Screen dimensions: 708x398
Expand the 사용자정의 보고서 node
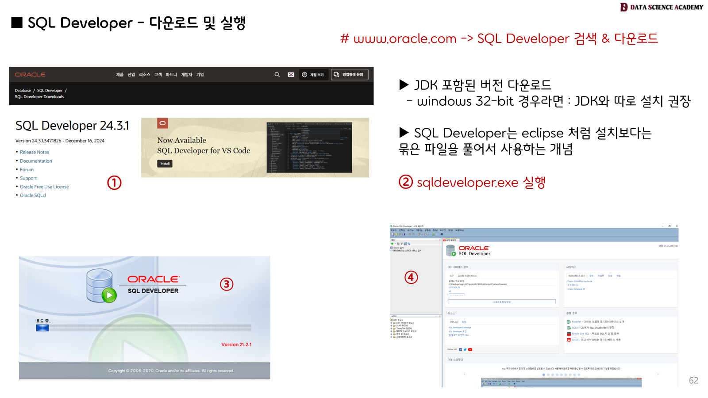[391, 337]
